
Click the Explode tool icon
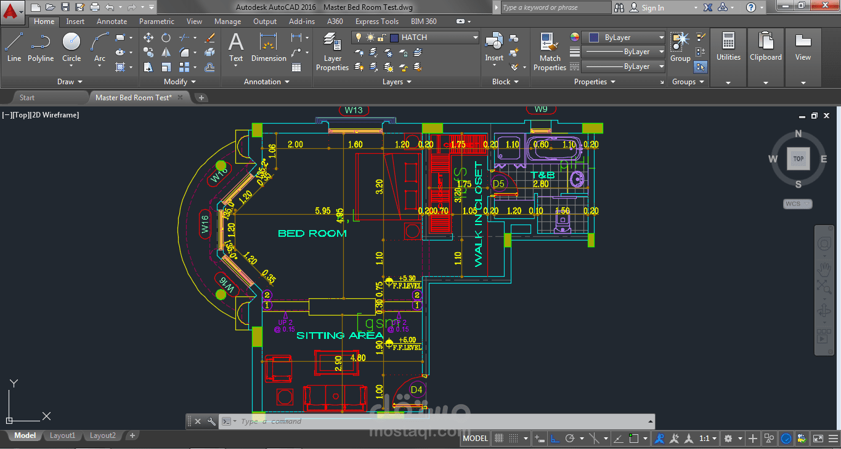pos(209,52)
